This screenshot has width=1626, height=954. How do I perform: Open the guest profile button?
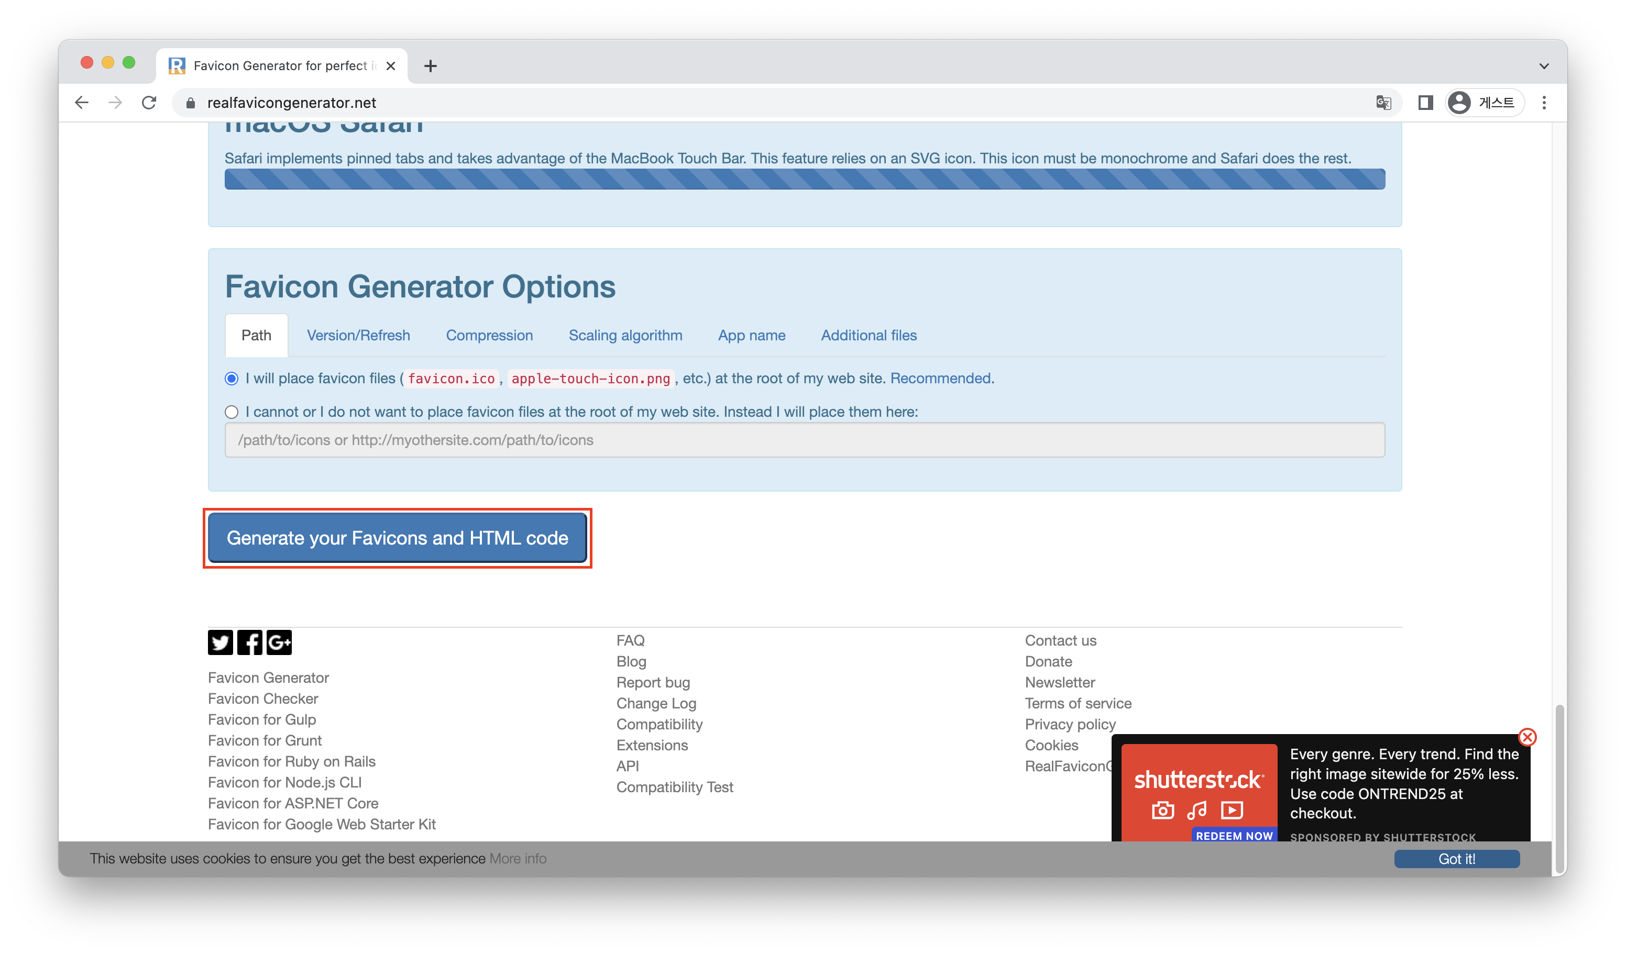(1484, 103)
